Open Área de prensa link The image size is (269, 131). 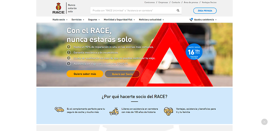(191, 2)
